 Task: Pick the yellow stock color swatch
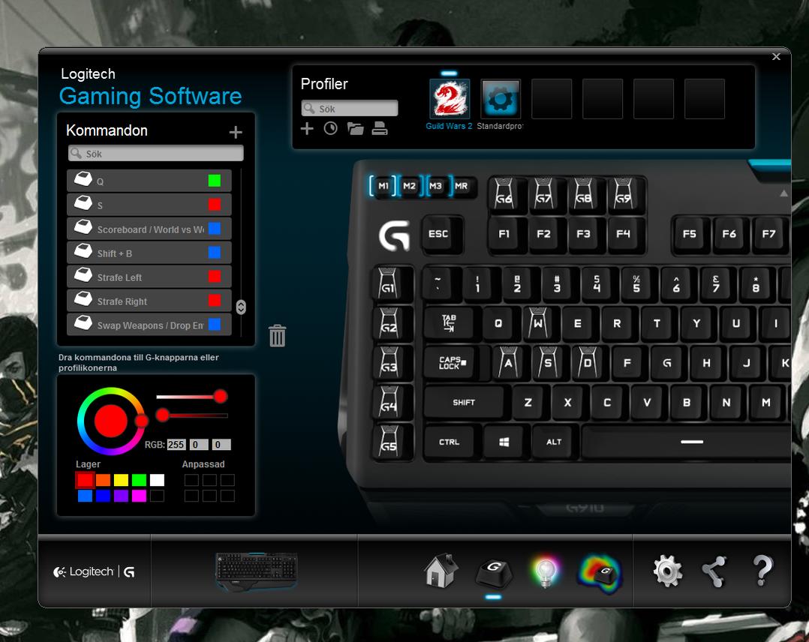pyautogui.click(x=122, y=480)
